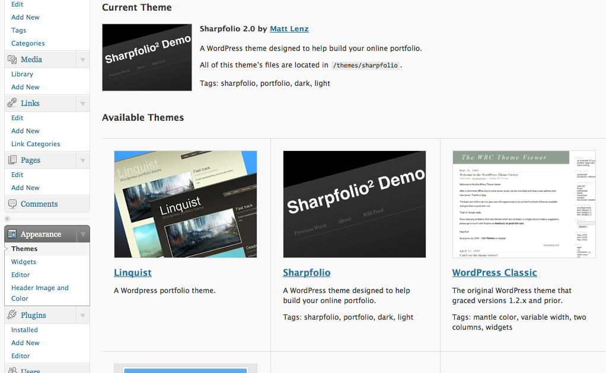
Task: Click the Linquist theme preview thumbnail
Action: tap(186, 204)
